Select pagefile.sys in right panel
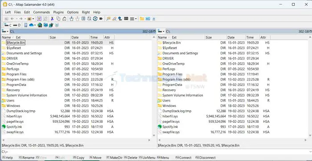This screenshot has width=312, height=161. pyautogui.click(x=171, y=121)
